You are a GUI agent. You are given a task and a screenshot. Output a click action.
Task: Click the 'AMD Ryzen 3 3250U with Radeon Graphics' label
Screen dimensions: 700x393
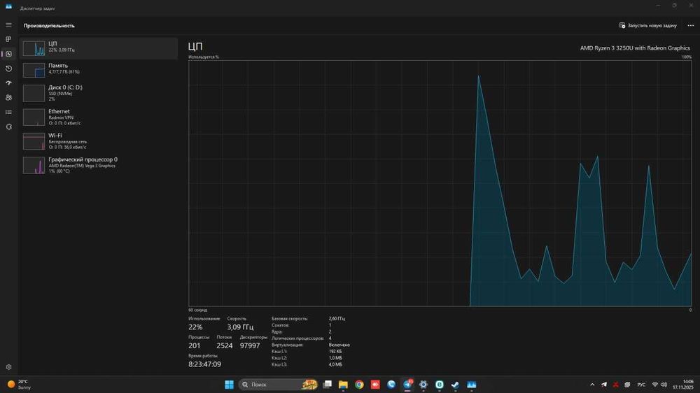[x=635, y=48]
